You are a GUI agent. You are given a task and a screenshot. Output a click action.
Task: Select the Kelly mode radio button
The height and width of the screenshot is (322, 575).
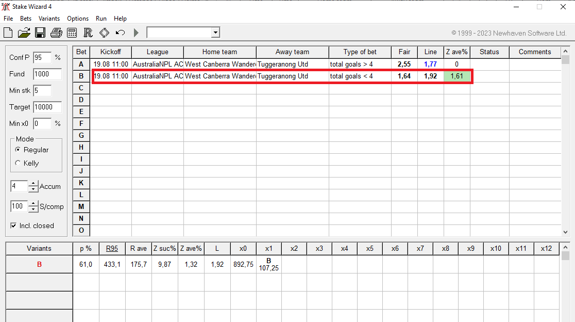coord(18,163)
